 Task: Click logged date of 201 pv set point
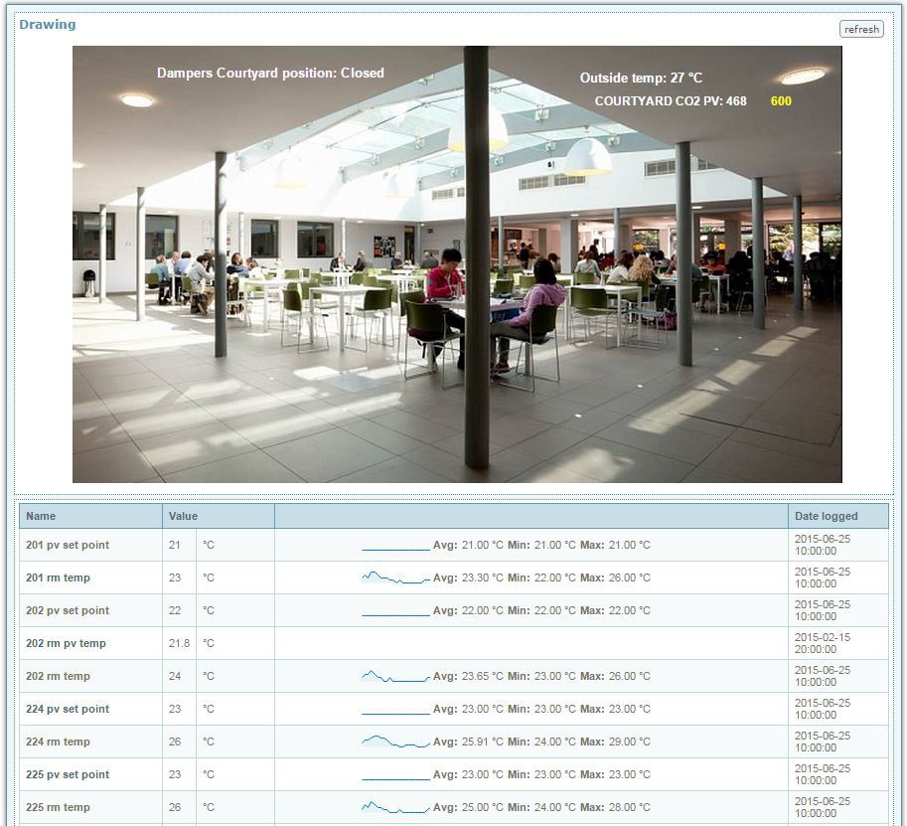tap(822, 545)
